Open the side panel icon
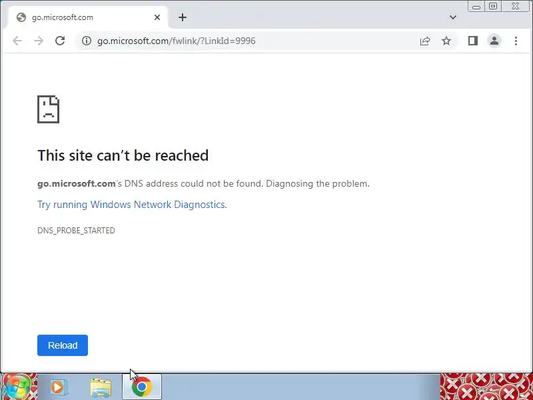This screenshot has height=400, width=533. 473,41
